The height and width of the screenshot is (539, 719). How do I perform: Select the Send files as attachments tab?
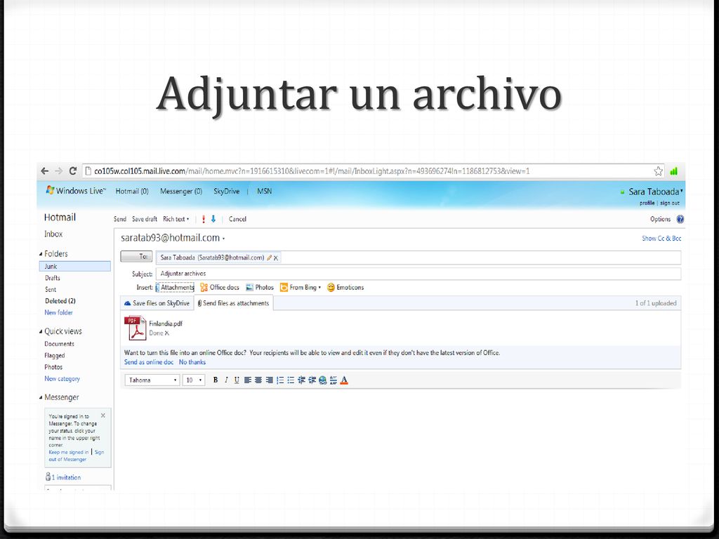coord(234,303)
